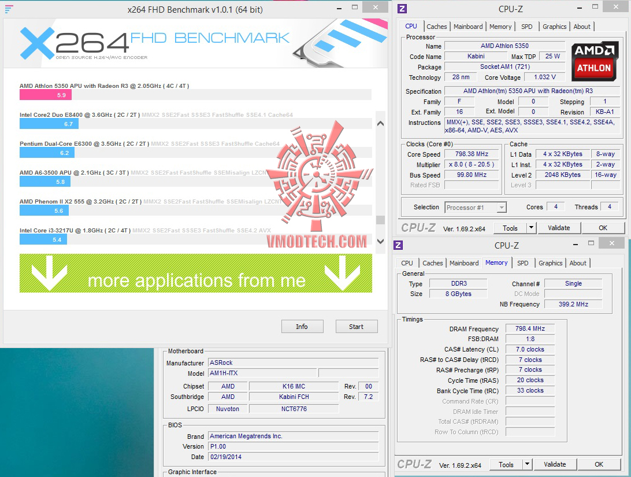Click Tools button in the Memory CPU-Z window
Viewport: 631px width, 477px height.
[506, 464]
